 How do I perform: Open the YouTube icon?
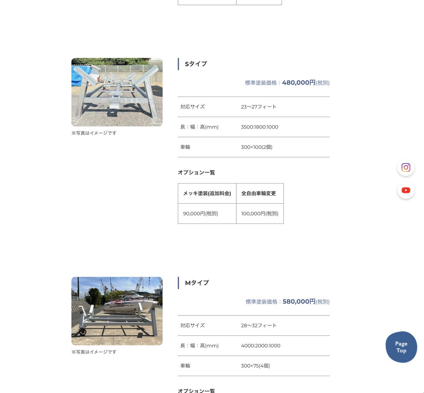coord(406,190)
